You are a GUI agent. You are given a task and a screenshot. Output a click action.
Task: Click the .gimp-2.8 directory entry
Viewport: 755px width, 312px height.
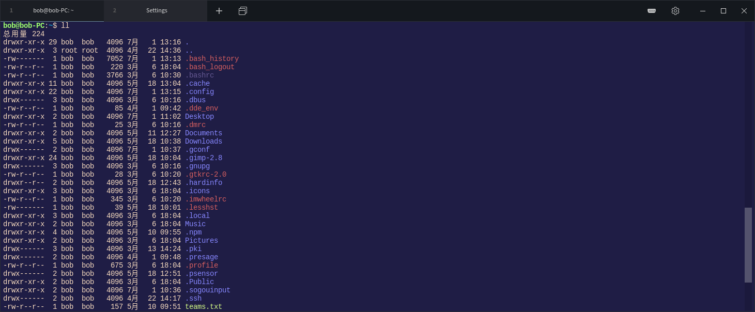coord(204,158)
